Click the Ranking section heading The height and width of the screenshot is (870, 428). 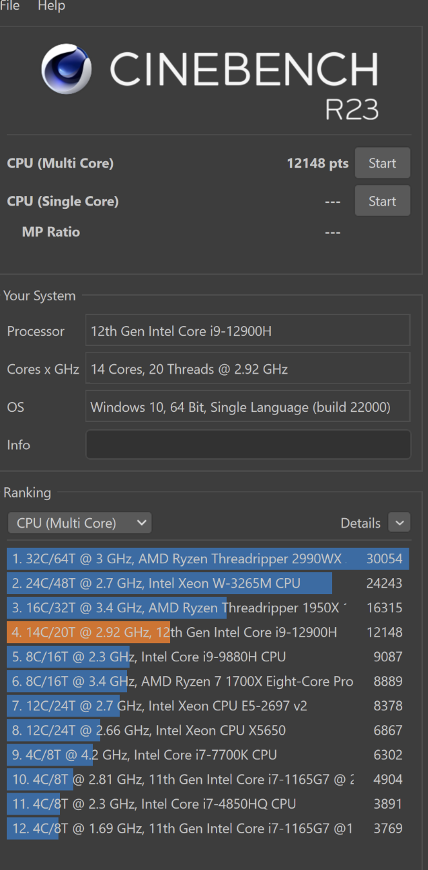tap(27, 493)
